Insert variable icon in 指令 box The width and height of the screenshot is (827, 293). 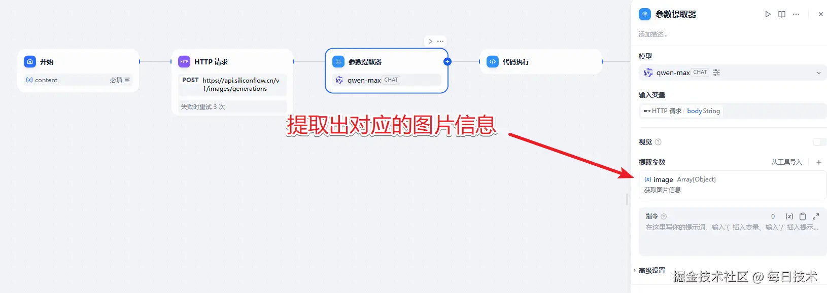(789, 216)
